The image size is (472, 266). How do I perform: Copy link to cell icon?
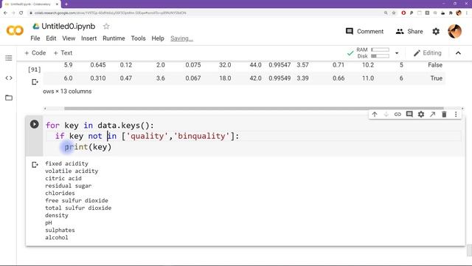(398, 115)
